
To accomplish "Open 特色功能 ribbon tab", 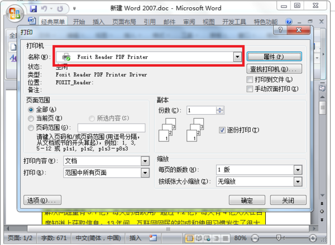I will click(x=266, y=22).
